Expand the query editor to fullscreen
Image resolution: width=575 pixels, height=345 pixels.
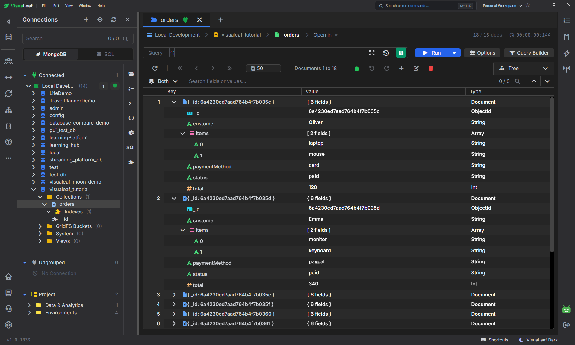372,53
